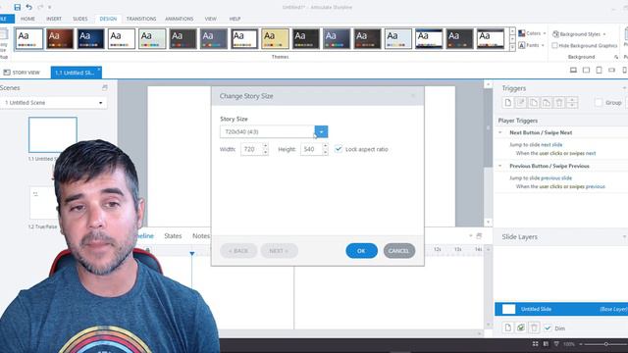The height and width of the screenshot is (353, 628).
Task: Click the Save icon in quick access toolbar
Action: click(18, 7)
